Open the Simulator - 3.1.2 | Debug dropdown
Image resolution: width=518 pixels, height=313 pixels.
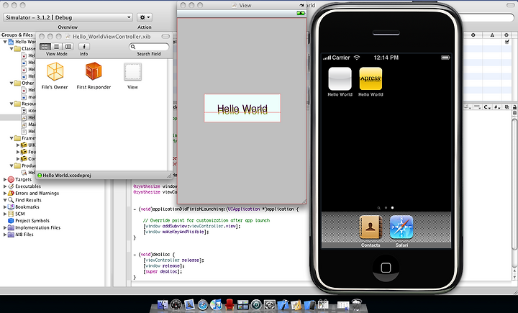68,17
